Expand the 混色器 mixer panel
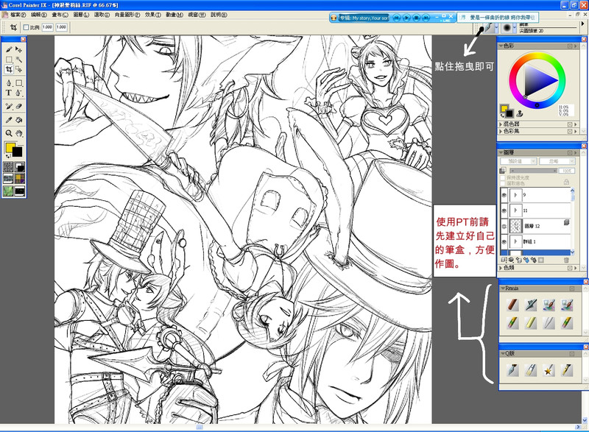 [501, 124]
